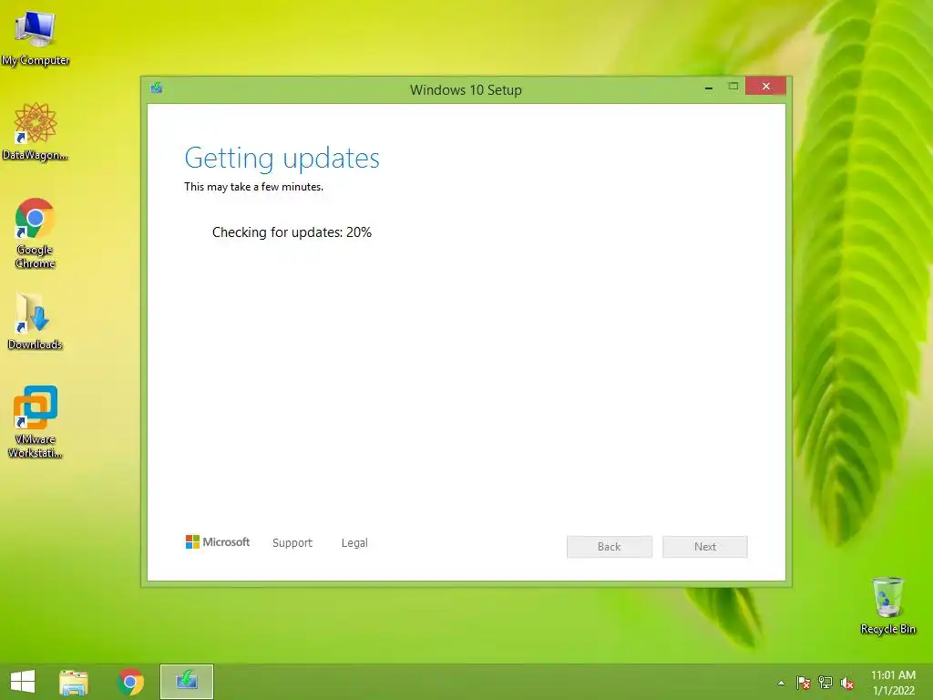Open the Recycle Bin desktop icon
Viewport: 933px width, 700px height.
tap(887, 605)
